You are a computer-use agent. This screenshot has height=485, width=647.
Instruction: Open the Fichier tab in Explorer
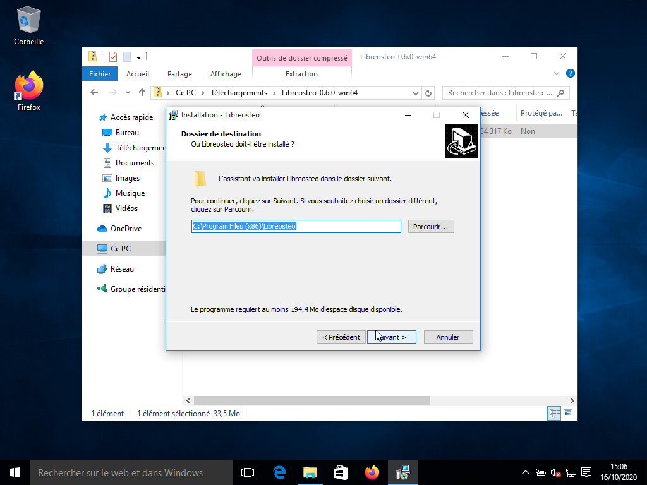pos(100,74)
